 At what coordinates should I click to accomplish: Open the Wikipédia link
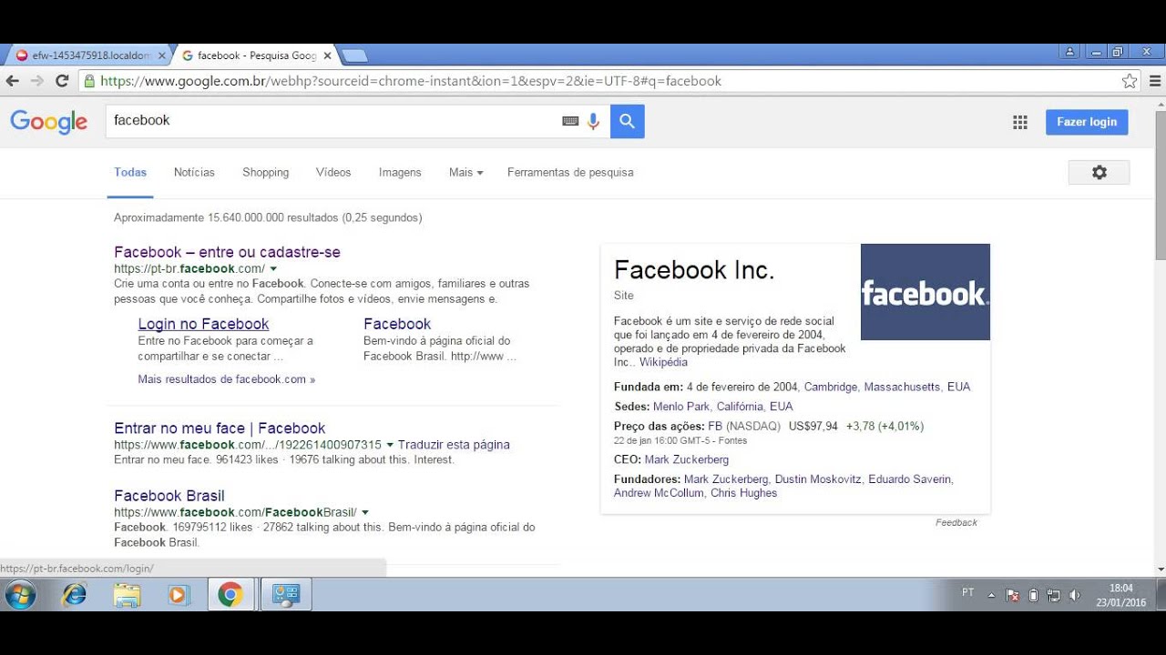[663, 362]
